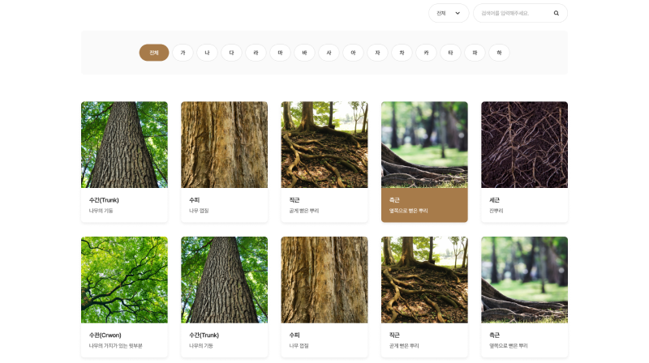This screenshot has width=649, height=363.
Task: Select the 바 filter button
Action: 304,53
